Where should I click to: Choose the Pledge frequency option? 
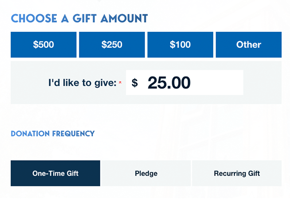(x=146, y=173)
